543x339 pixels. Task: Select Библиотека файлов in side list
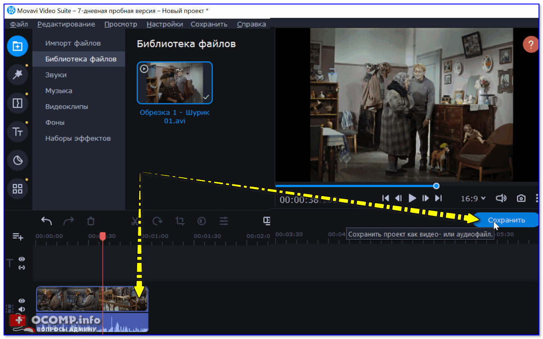79,59
